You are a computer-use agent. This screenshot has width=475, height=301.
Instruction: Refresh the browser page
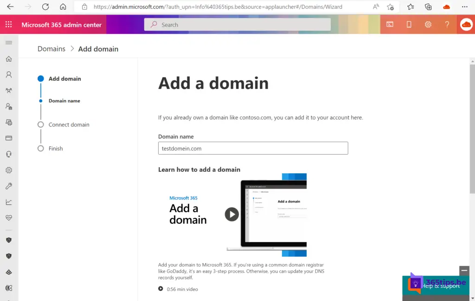[45, 7]
